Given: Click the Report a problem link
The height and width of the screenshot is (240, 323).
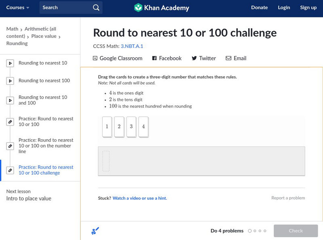Looking at the screenshot, I should pos(288,198).
